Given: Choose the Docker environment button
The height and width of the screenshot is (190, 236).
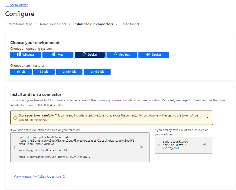Looking at the screenshot, I should pos(154,55).
